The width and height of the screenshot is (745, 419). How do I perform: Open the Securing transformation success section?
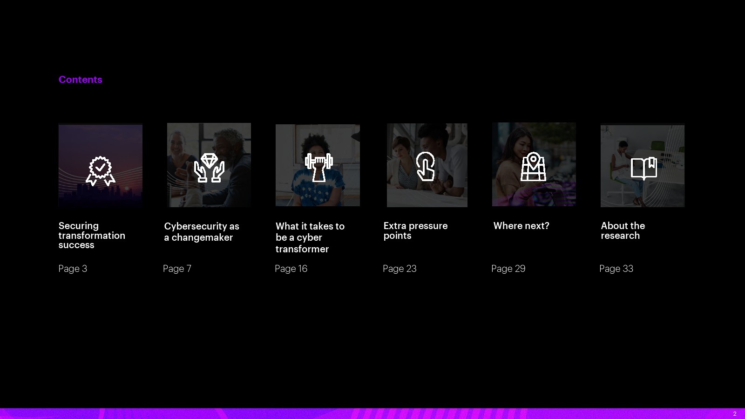[92, 235]
